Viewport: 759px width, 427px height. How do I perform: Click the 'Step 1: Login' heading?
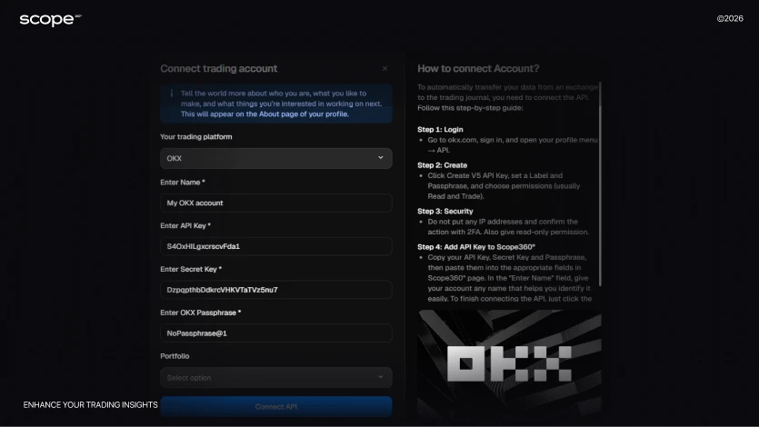tap(440, 130)
